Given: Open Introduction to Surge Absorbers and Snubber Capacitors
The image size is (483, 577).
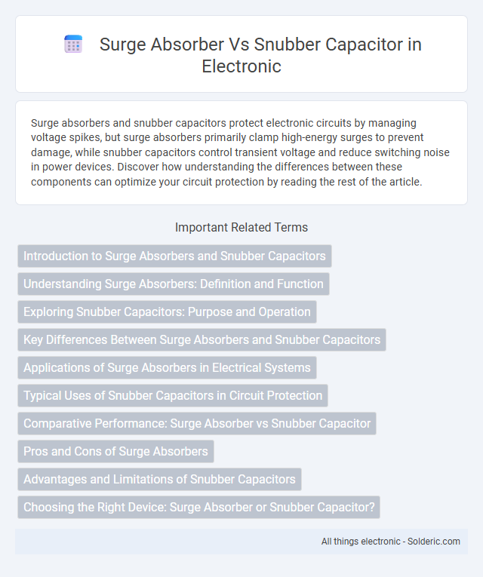Looking at the screenshot, I should tap(174, 256).
